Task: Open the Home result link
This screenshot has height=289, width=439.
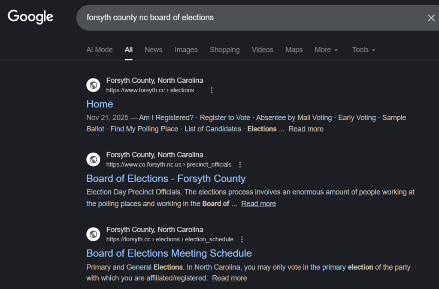Action: coord(100,104)
